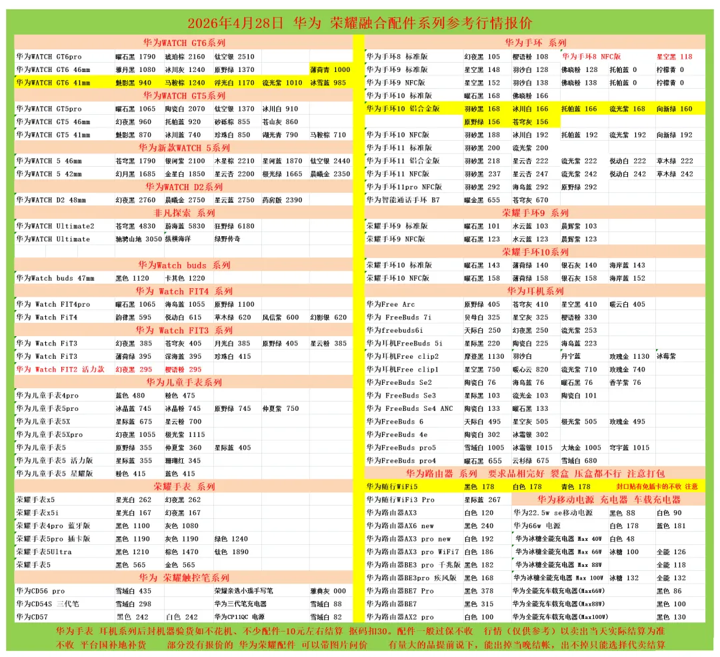Screen dimensions: 720x657
Task: Select the "华为移动电源 充电器 车载充电器" header
Action: 609,500
